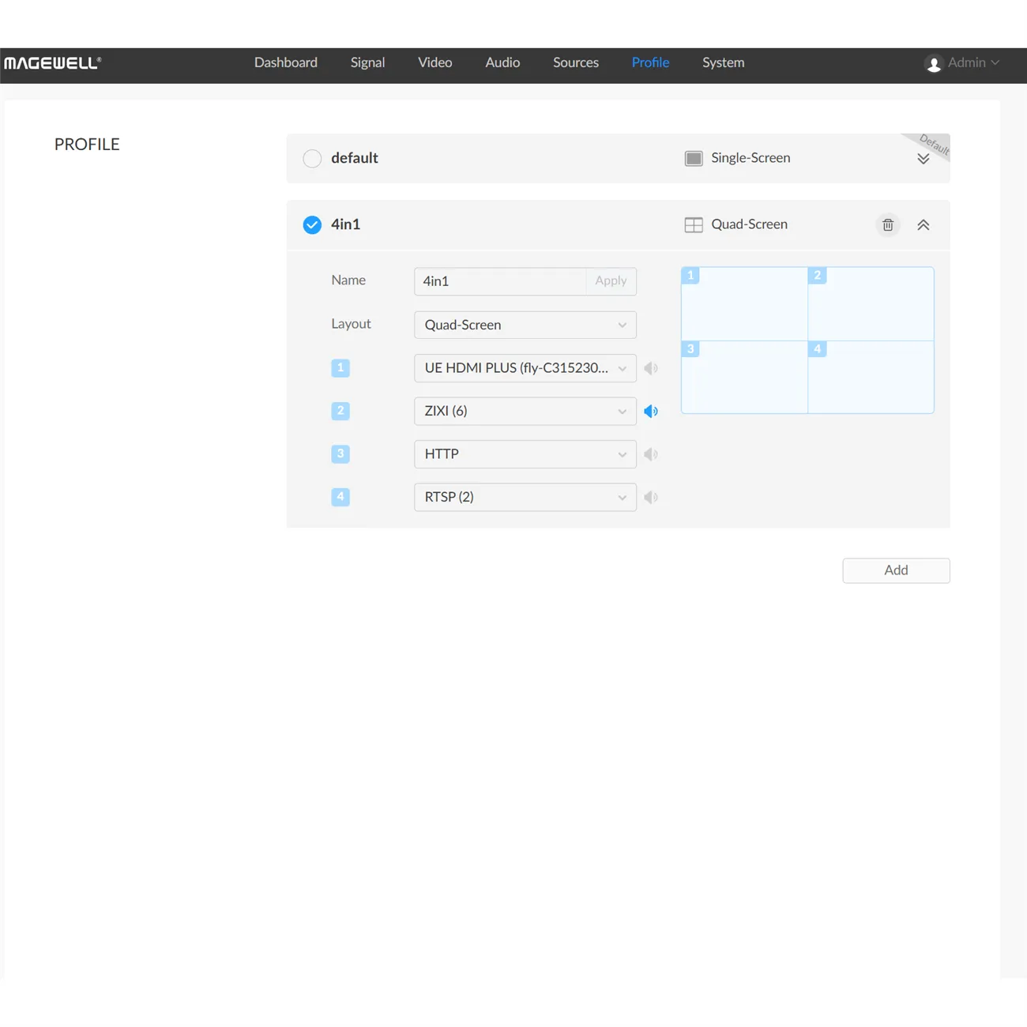Select the default profile radio button
1027x1027 pixels.
pyautogui.click(x=312, y=158)
